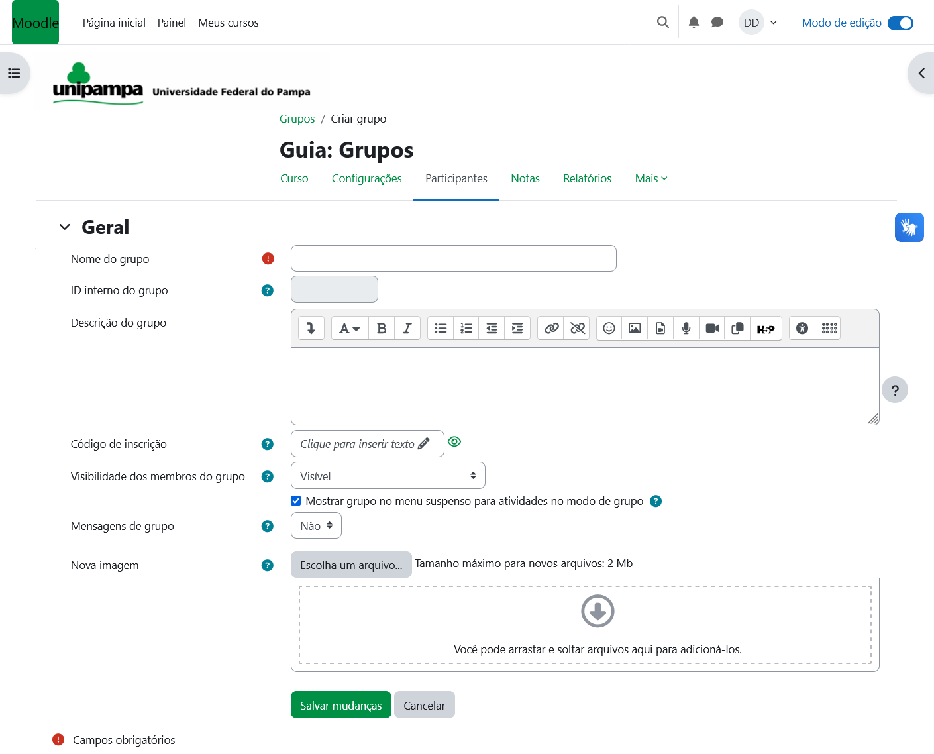This screenshot has height=754, width=934.
Task: Open the Mais tab menu
Action: pos(650,179)
